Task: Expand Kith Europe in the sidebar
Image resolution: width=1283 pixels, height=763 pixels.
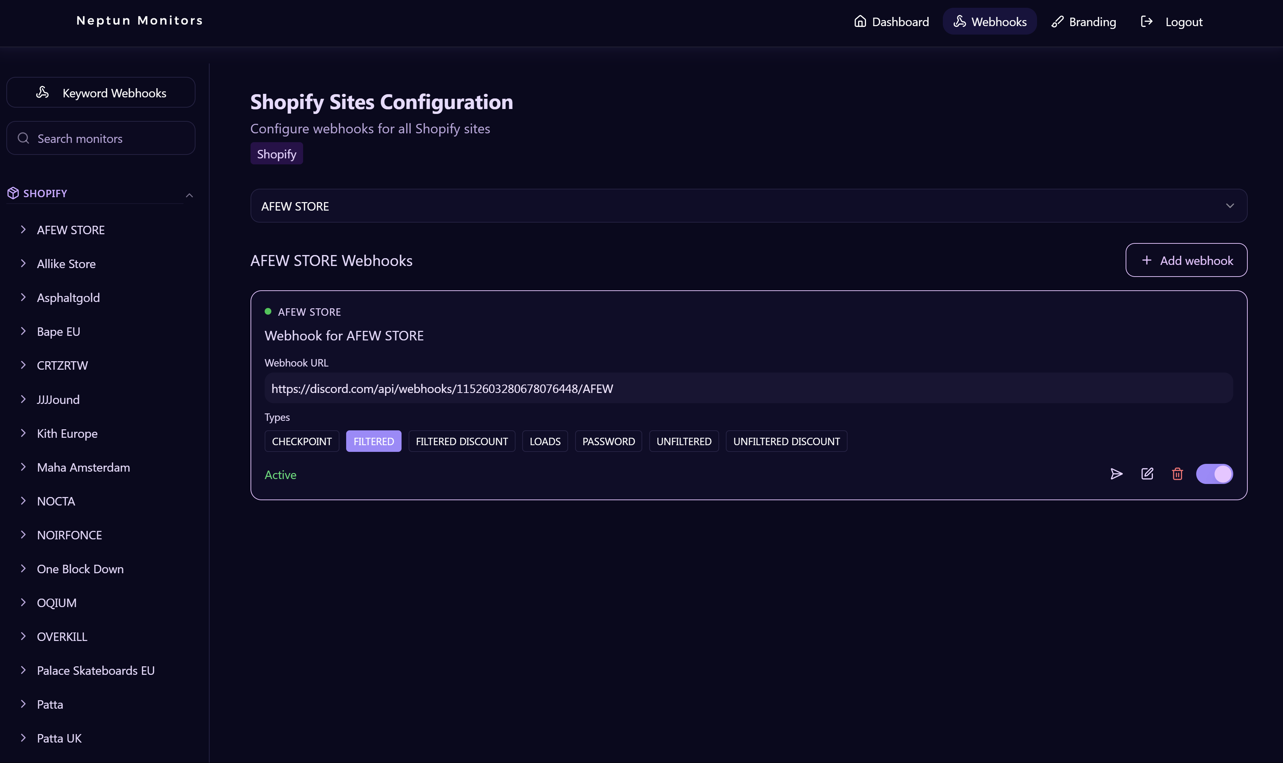Action: tap(67, 434)
